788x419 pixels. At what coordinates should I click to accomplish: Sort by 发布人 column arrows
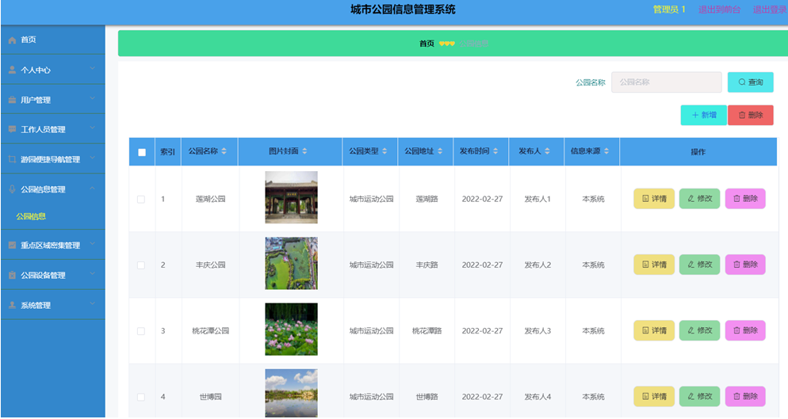tap(547, 151)
